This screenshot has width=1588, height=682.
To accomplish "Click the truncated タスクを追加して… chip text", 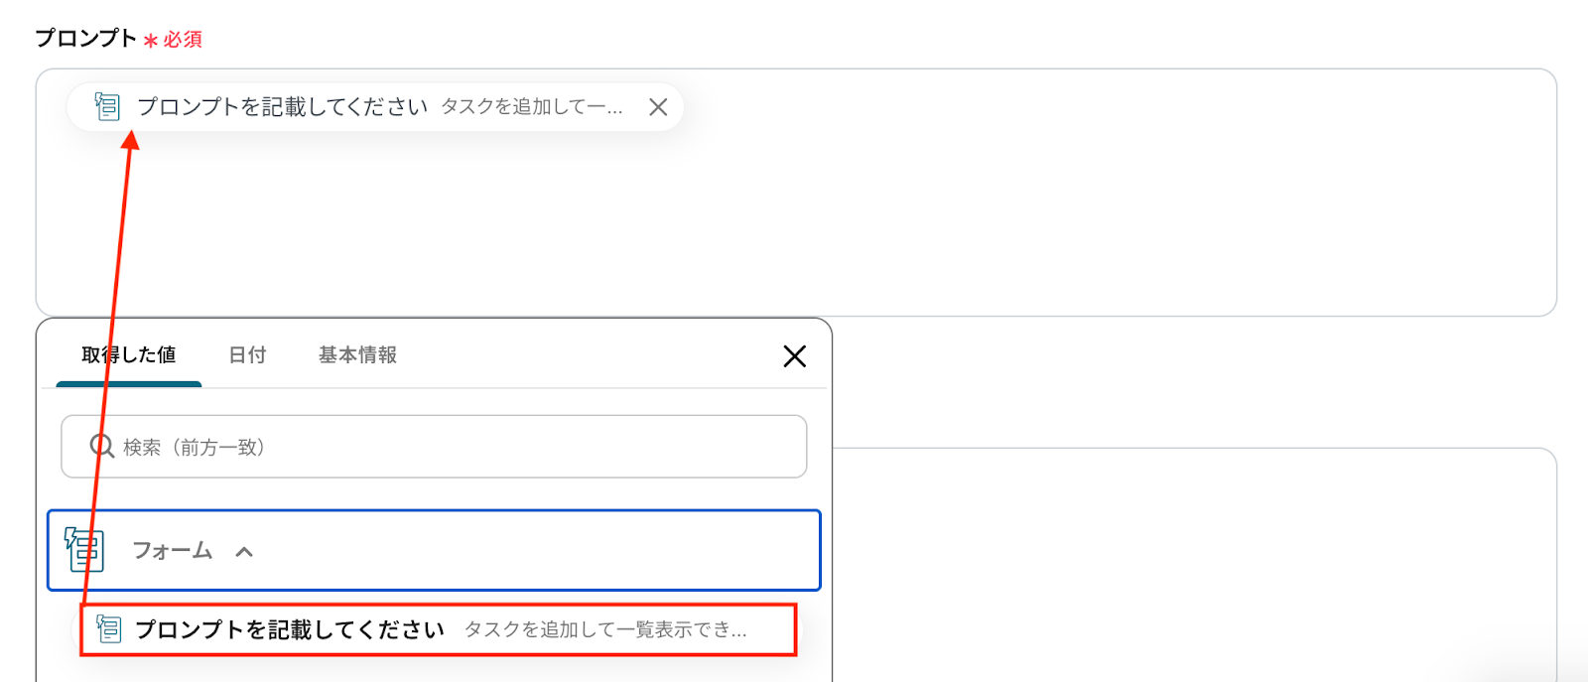I will (x=532, y=107).
